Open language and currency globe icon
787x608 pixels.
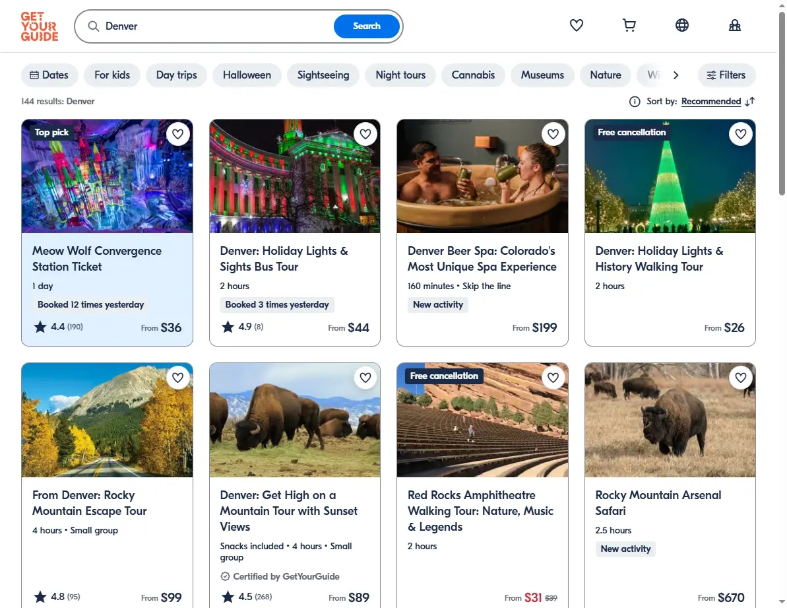pyautogui.click(x=681, y=25)
